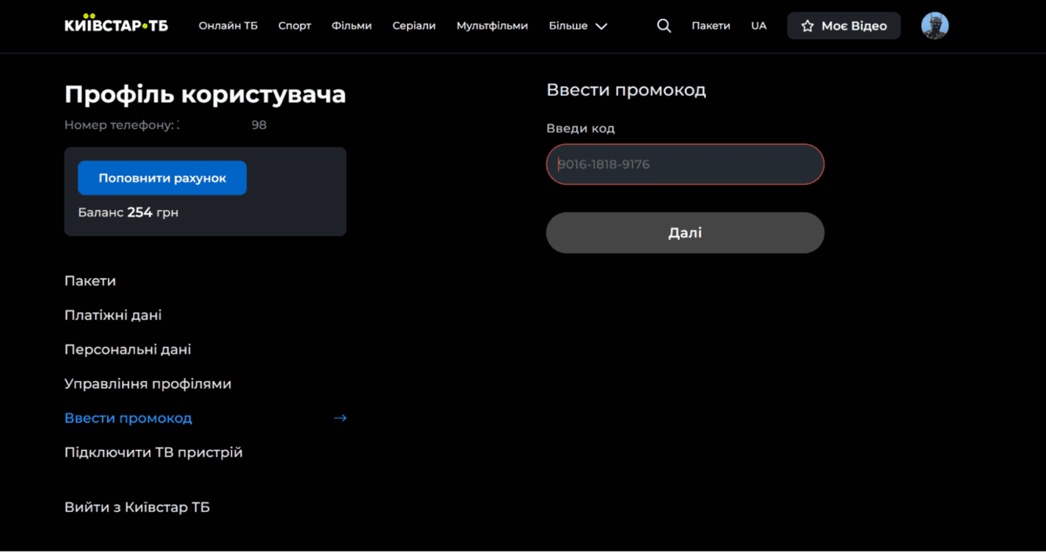Viewport: 1046px width, 552px height.
Task: Open the search magnifier icon
Action: coord(664,26)
